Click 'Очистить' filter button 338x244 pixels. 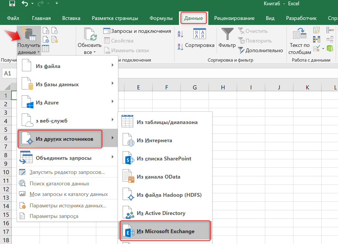253,31
